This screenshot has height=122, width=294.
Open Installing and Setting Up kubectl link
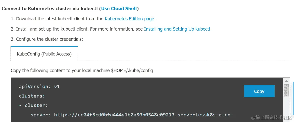coord(177,29)
